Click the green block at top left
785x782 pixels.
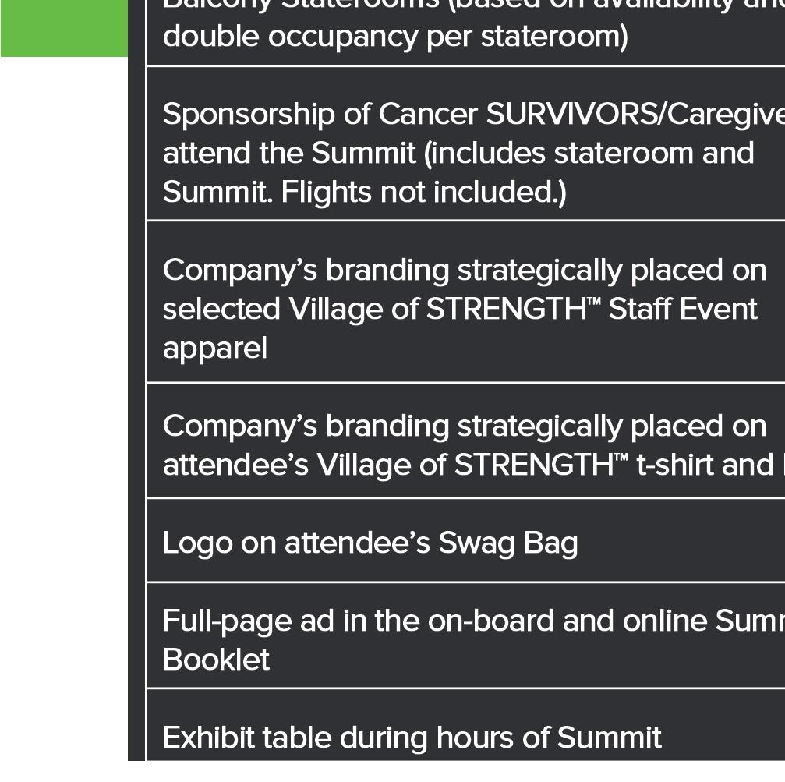click(64, 28)
